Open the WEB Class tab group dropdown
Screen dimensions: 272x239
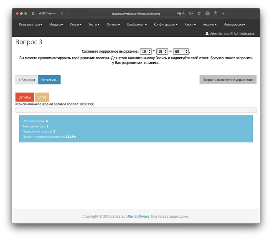click(47, 13)
